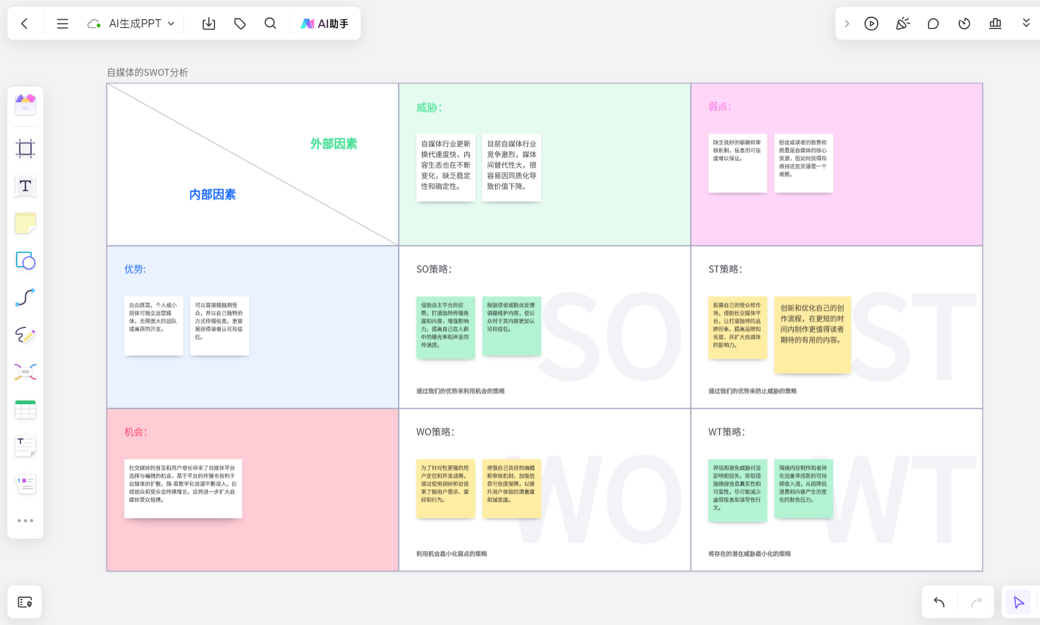Click the celebration party popper icon
The height and width of the screenshot is (625, 1040).
[902, 24]
